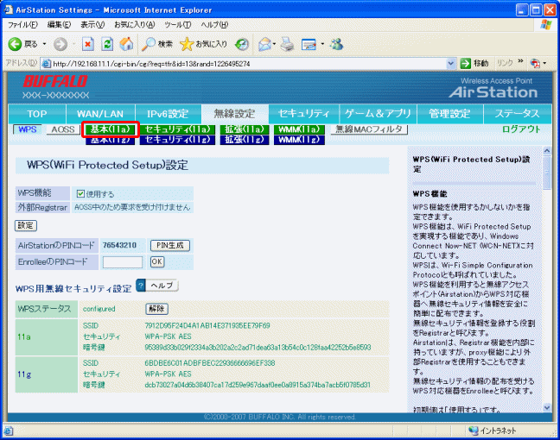Click the ログアウト logout link

pyautogui.click(x=521, y=129)
